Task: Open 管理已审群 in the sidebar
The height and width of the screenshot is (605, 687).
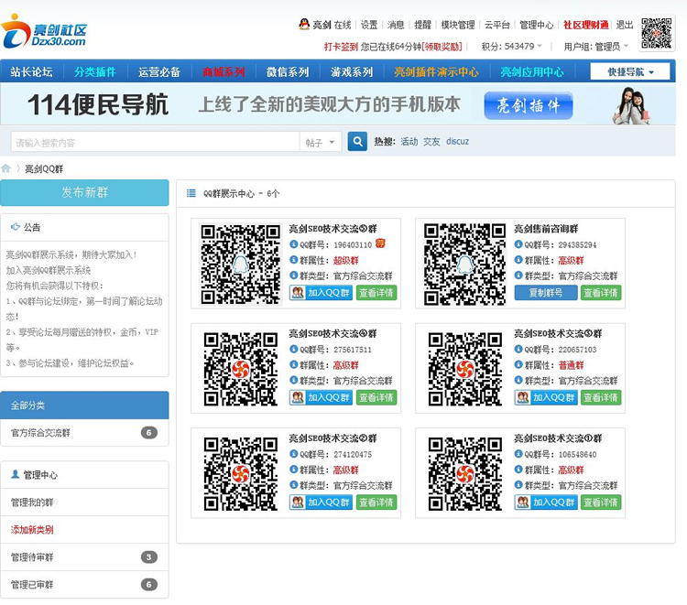Action: click(84, 585)
